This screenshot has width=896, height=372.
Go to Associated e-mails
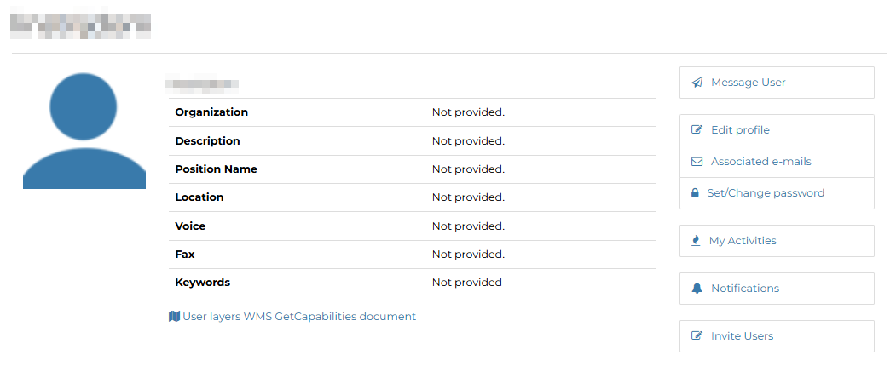[777, 162]
